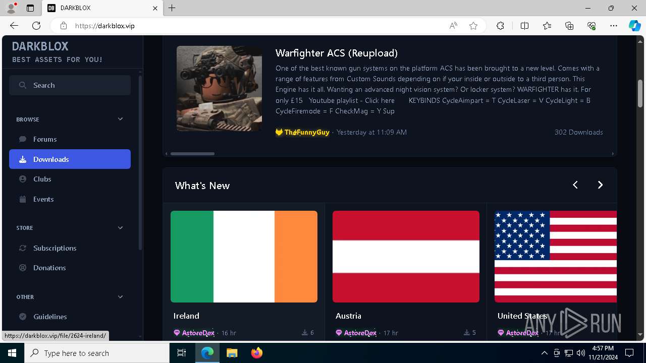The width and height of the screenshot is (646, 363).
Task: Add this page to favorites star
Action: [x=473, y=26]
